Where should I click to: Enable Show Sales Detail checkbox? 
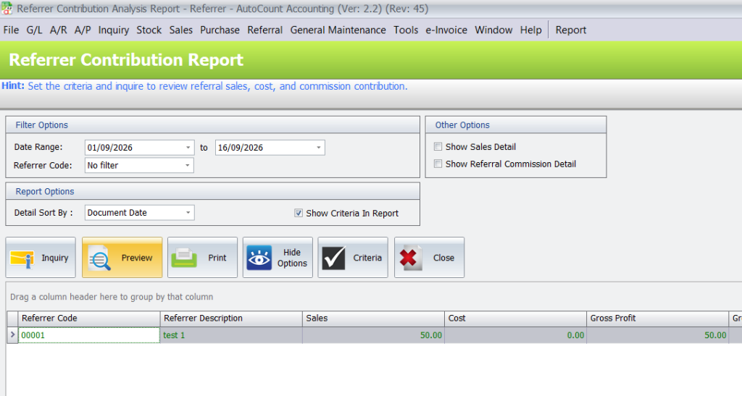coord(438,146)
